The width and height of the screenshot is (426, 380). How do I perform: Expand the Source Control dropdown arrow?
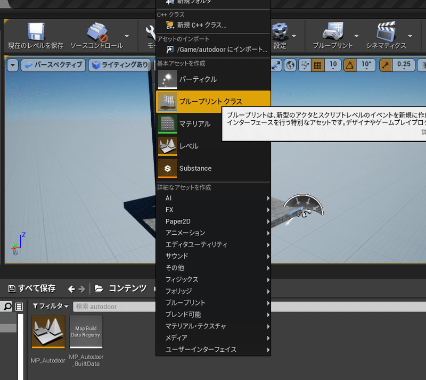[x=127, y=36]
